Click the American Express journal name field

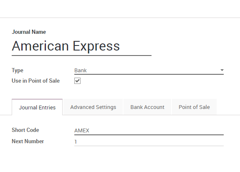click(81, 46)
